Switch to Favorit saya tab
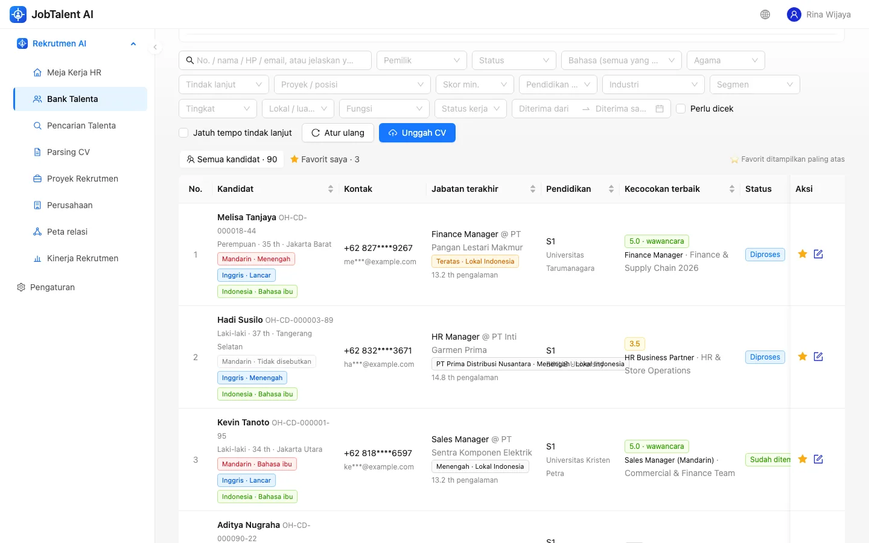869x543 pixels. (x=325, y=159)
